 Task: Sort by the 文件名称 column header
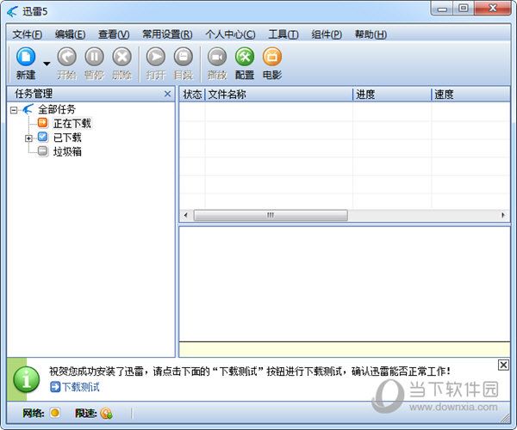pyautogui.click(x=279, y=95)
